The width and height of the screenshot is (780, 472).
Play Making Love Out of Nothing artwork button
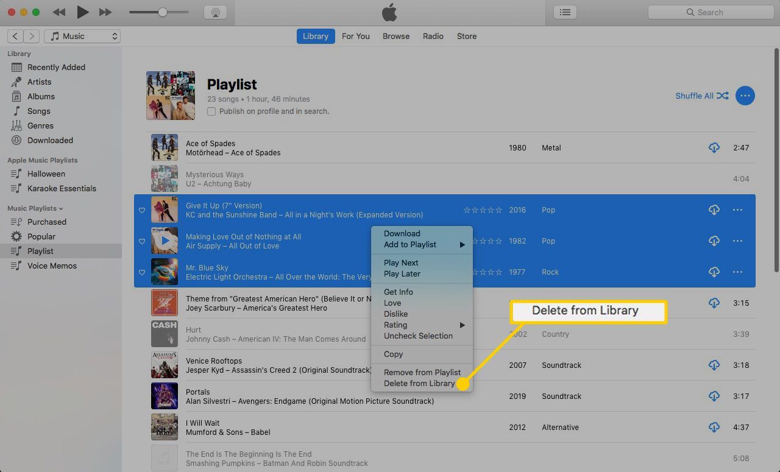click(x=165, y=241)
